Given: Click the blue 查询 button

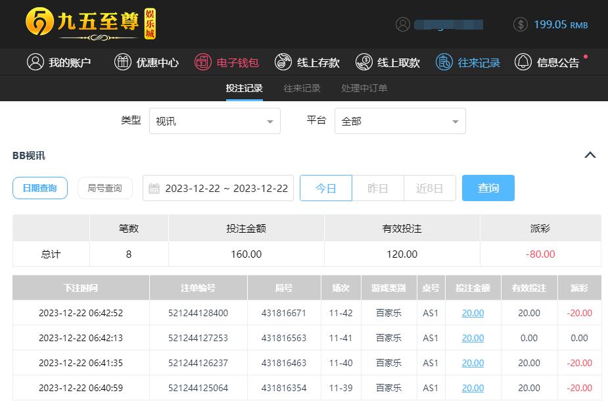Looking at the screenshot, I should pos(488,188).
